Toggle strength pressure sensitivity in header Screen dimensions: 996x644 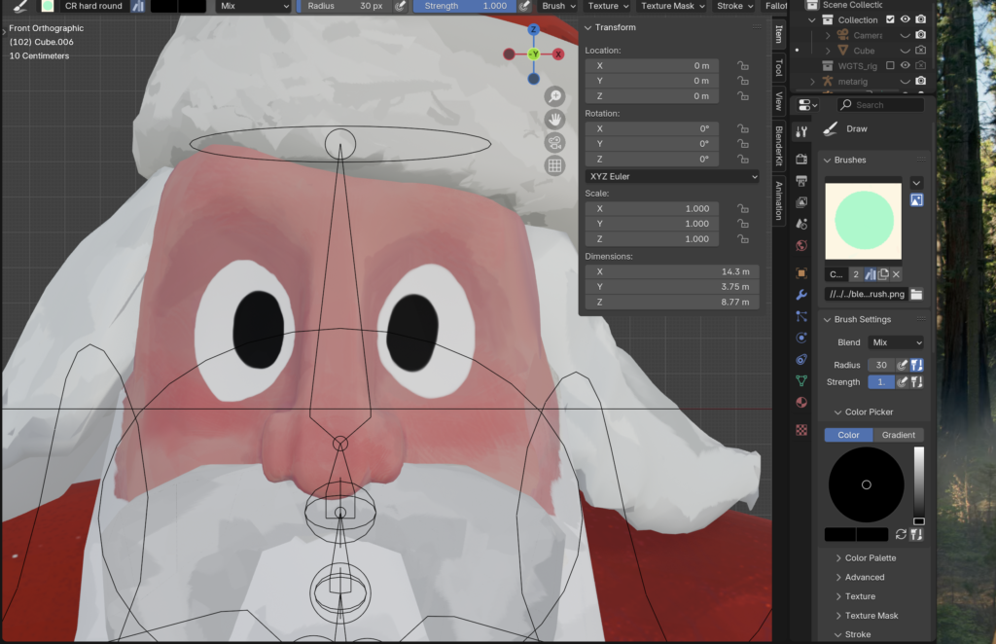click(x=524, y=6)
